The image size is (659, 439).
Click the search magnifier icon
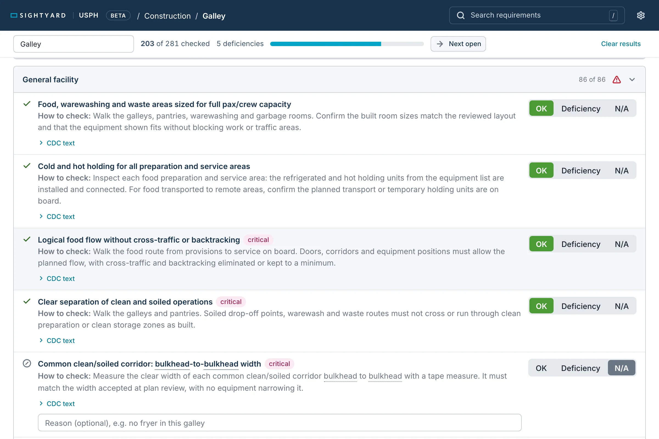click(461, 15)
